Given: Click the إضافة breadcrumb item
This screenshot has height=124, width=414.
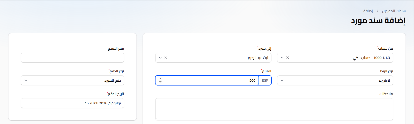Looking at the screenshot, I should [x=368, y=11].
